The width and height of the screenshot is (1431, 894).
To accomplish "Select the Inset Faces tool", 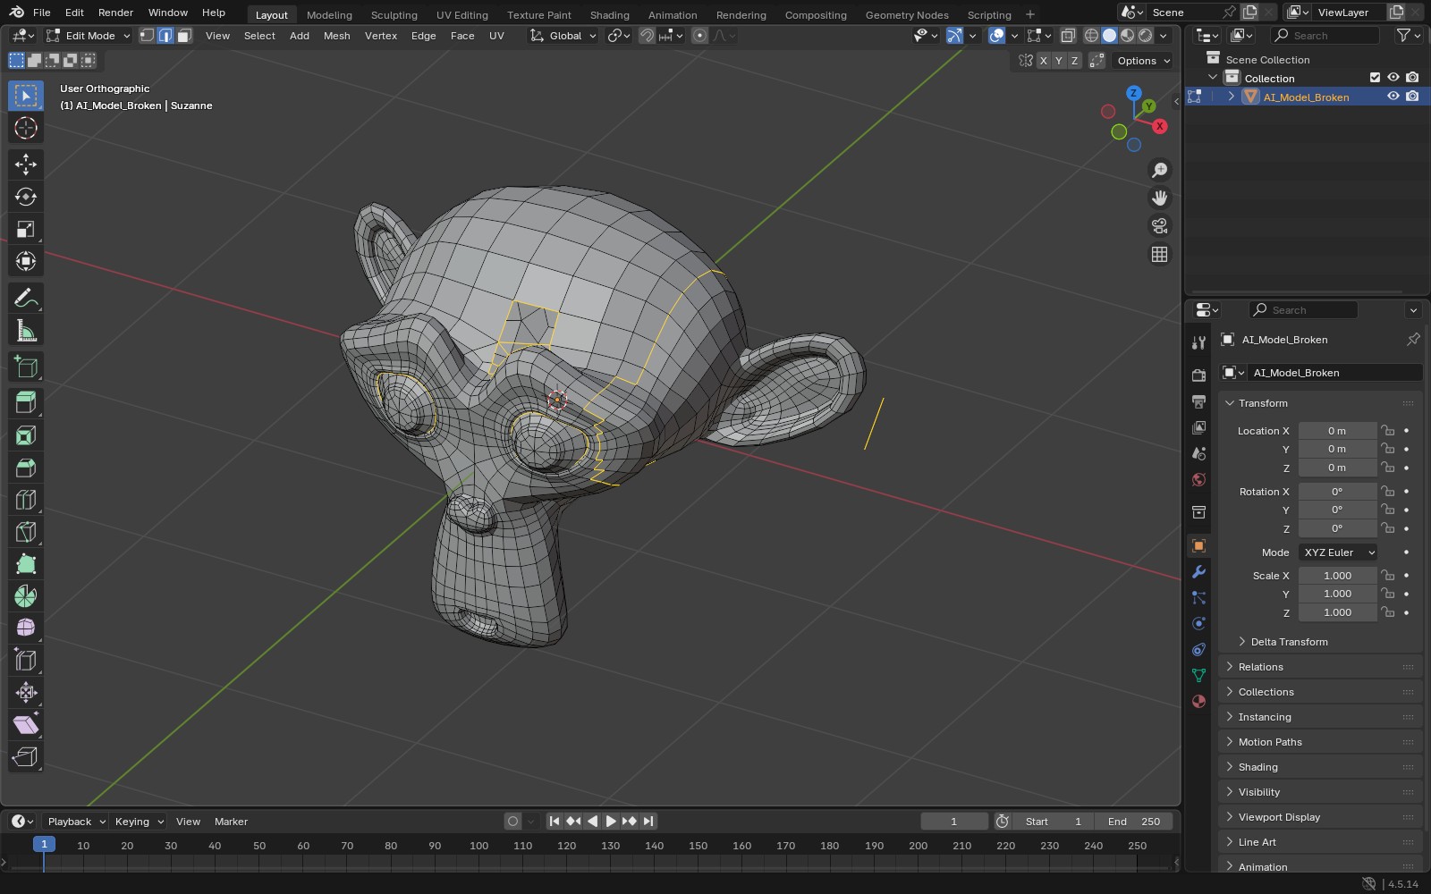I will pos(26,435).
